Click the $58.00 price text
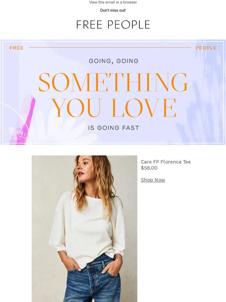This screenshot has height=302, width=226. [x=149, y=168]
